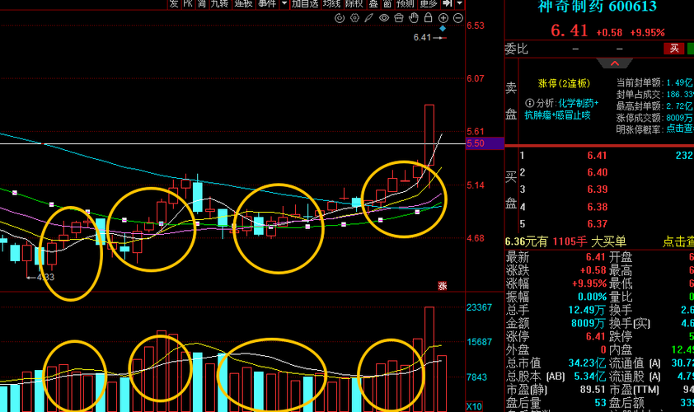
Task: Open the 更多 more menu
Action: (428, 3)
